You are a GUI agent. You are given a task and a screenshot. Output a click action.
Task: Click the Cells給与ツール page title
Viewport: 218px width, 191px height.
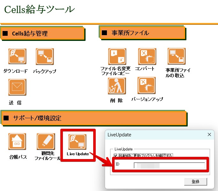point(40,10)
